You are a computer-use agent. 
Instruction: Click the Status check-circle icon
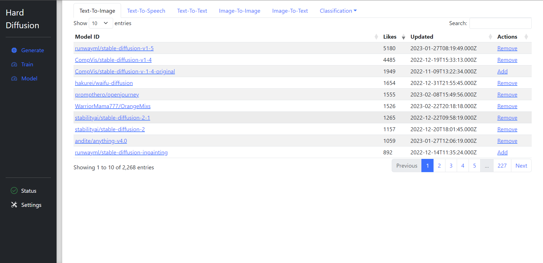14,190
